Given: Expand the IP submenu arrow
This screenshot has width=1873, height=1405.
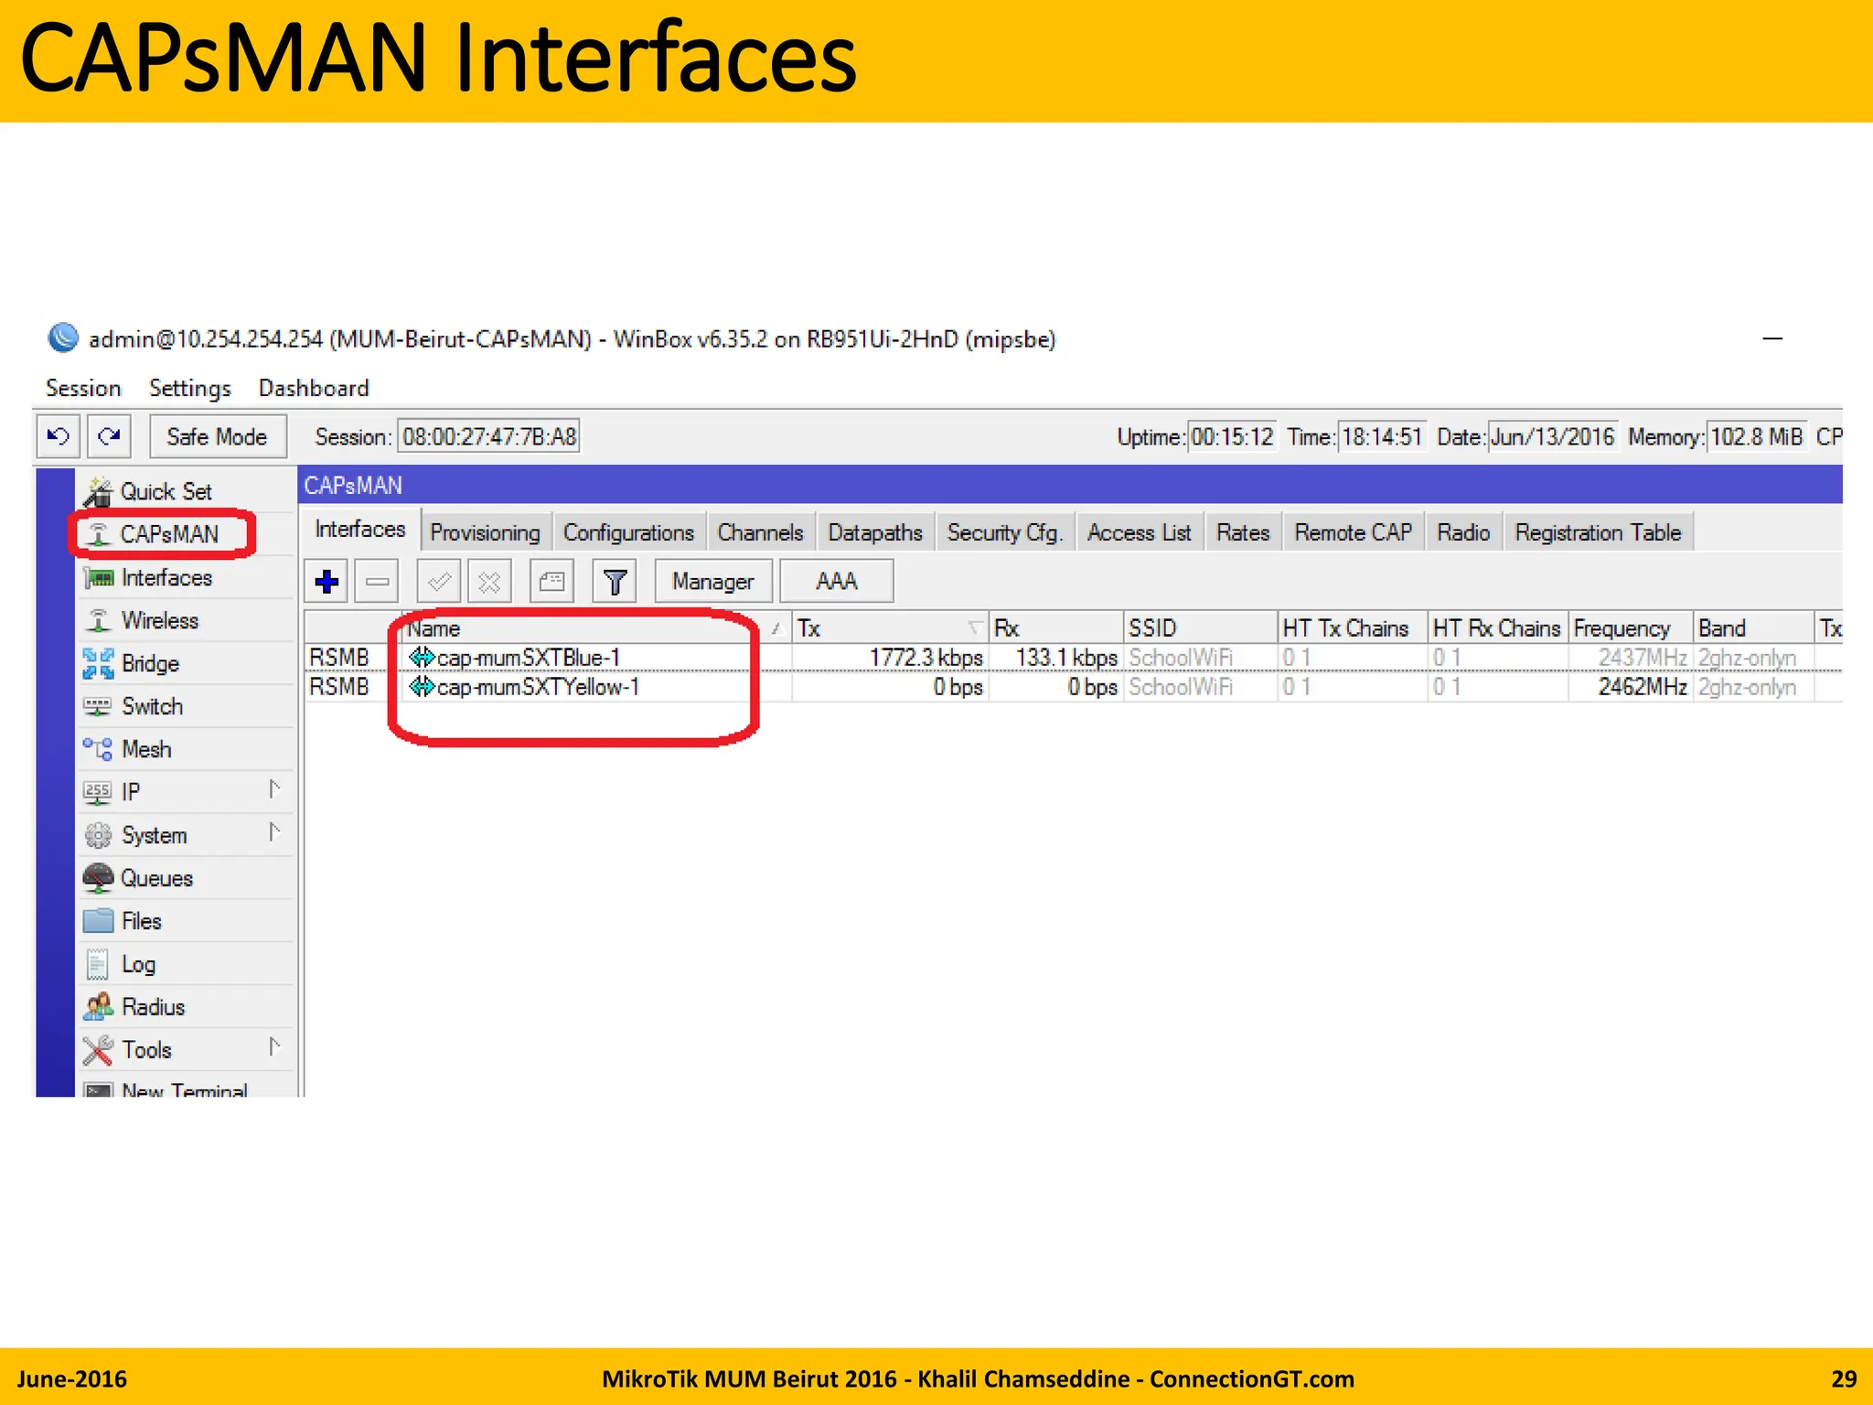Looking at the screenshot, I should (273, 789).
